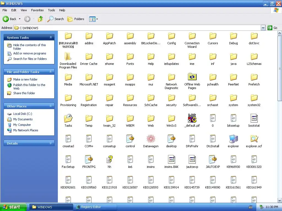This screenshot has width=282, height=211.
Task: Select the Tasks scheduled folder icon
Action: tap(68, 118)
